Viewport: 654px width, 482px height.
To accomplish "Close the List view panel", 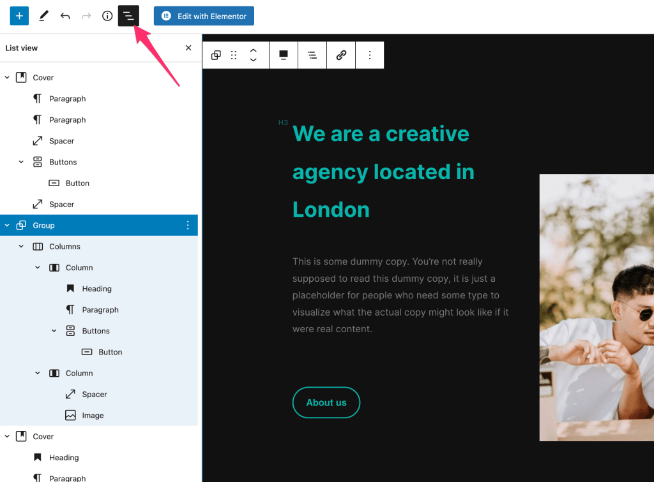I will pyautogui.click(x=188, y=48).
